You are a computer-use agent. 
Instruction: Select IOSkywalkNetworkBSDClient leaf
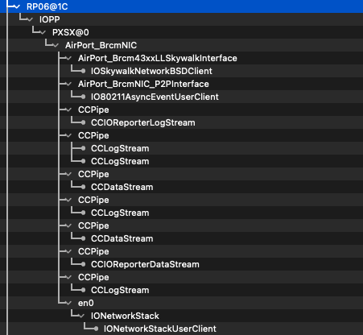(151, 71)
